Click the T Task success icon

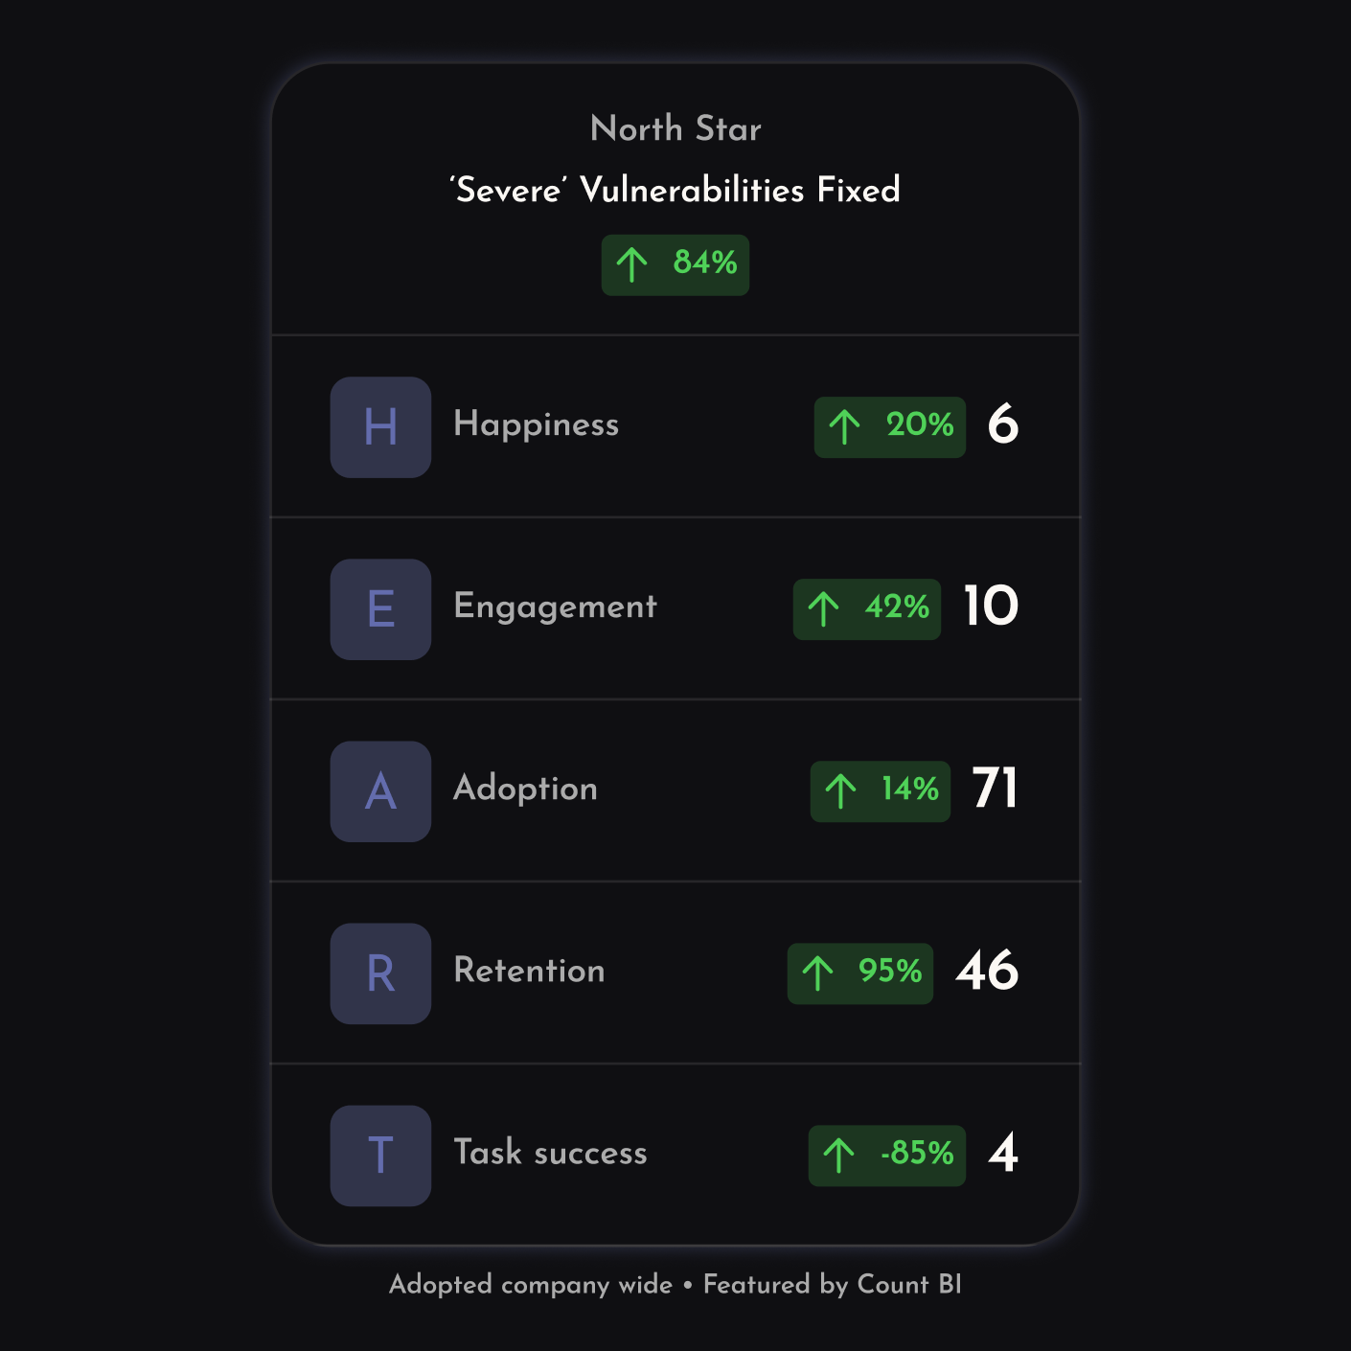(380, 1155)
